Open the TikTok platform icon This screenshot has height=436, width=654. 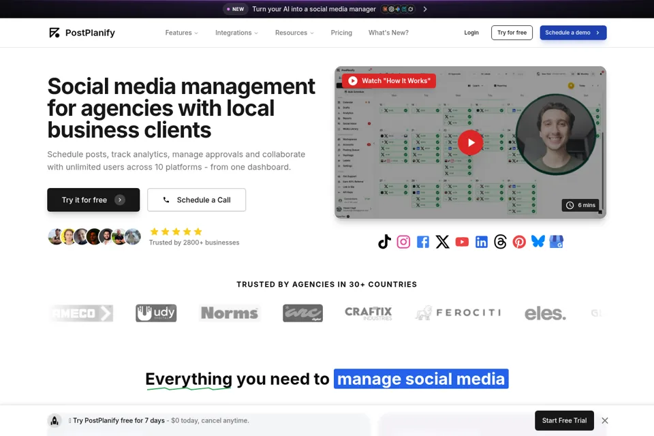click(x=384, y=242)
